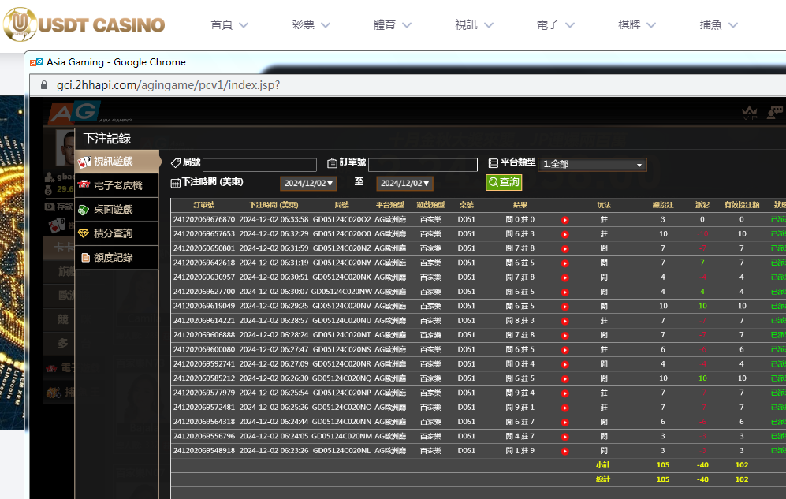This screenshot has height=499, width=786.
Task: Switch to the 桌面遊戲 records tab
Action: 113,210
